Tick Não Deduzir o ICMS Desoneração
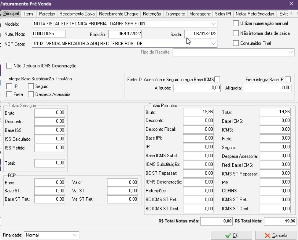Screen dimensions: 298x240 (x=9, y=65)
